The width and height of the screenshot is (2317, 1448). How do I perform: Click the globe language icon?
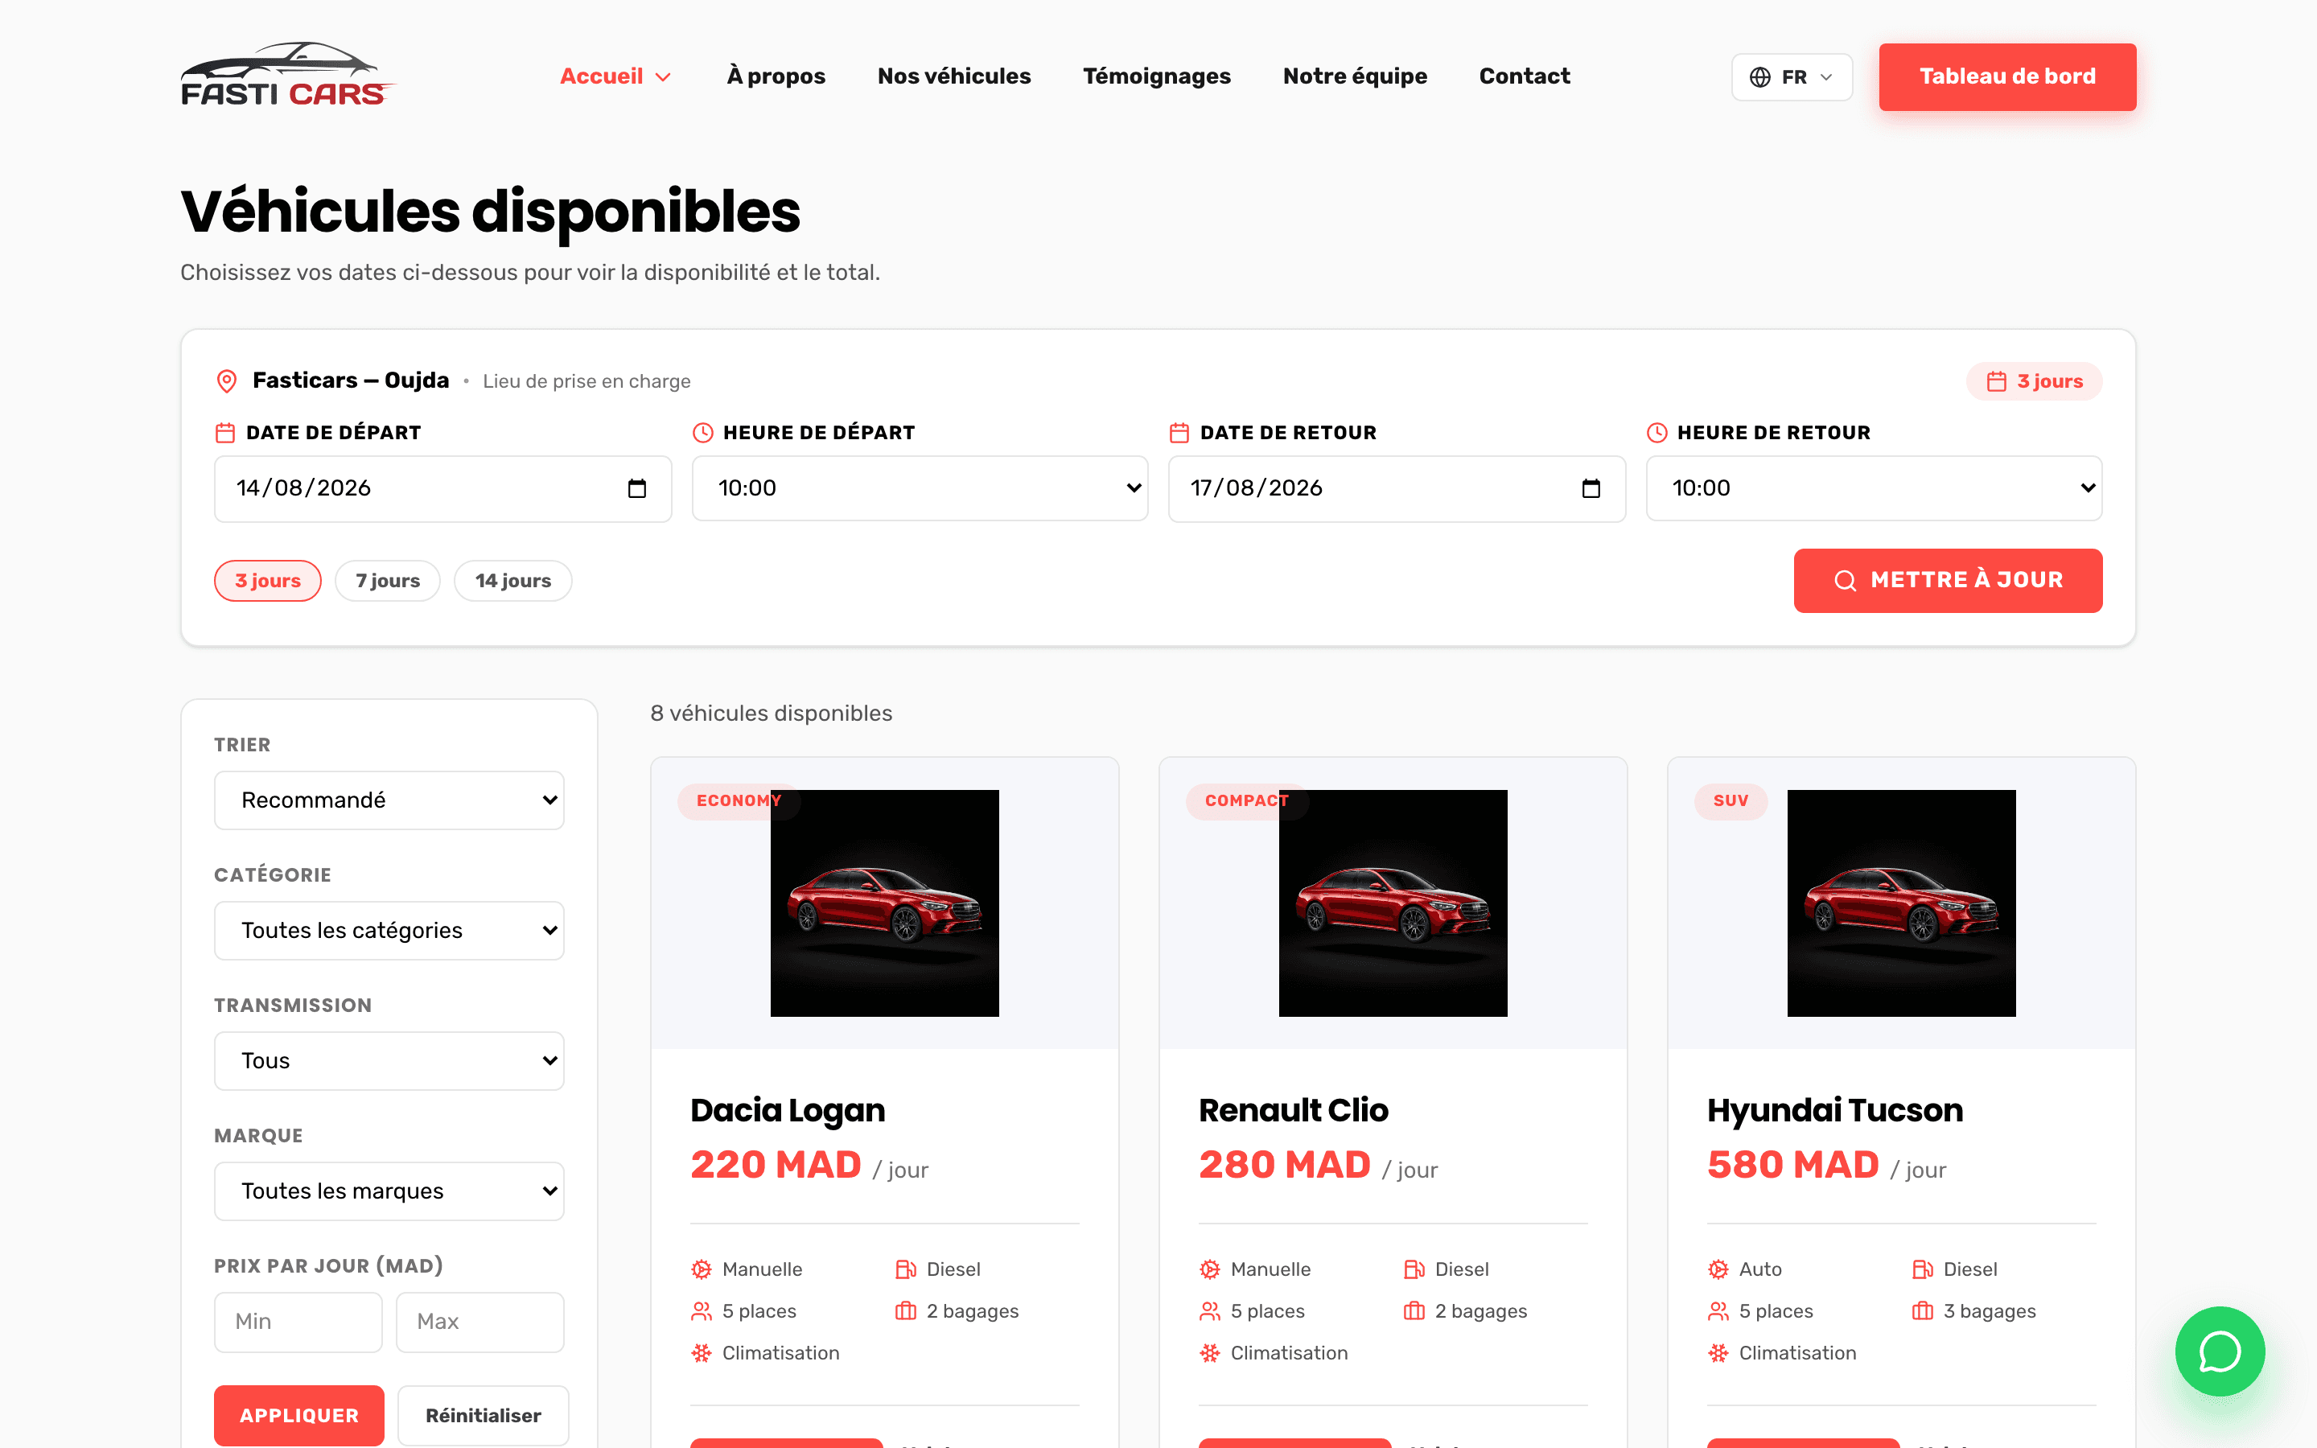(x=1759, y=76)
